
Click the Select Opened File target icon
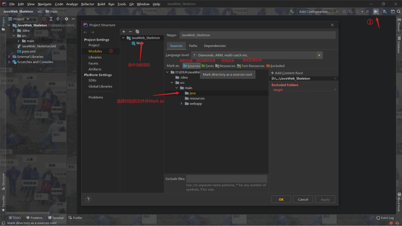[44, 19]
